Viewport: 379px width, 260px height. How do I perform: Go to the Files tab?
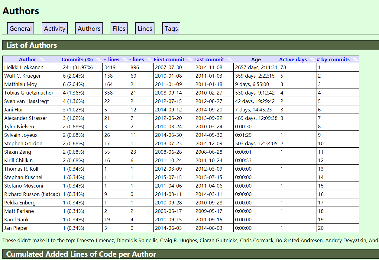(119, 28)
